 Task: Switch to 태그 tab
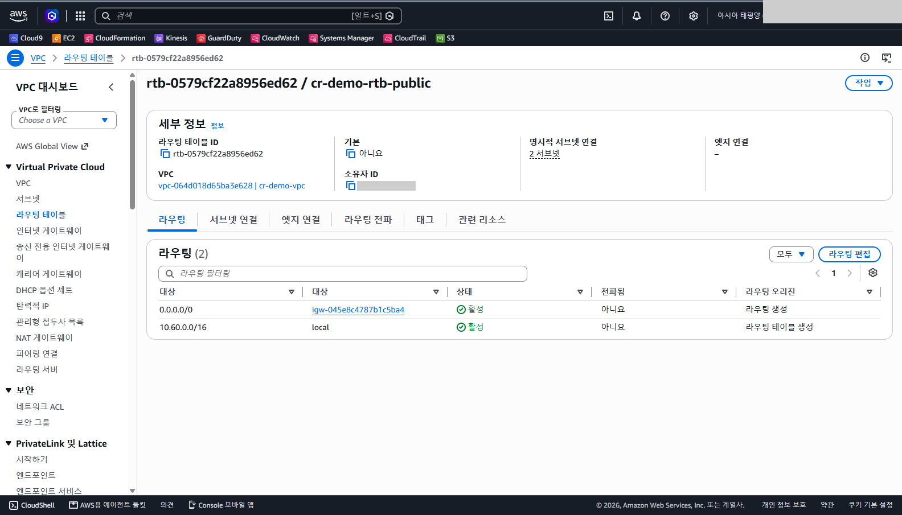click(425, 220)
